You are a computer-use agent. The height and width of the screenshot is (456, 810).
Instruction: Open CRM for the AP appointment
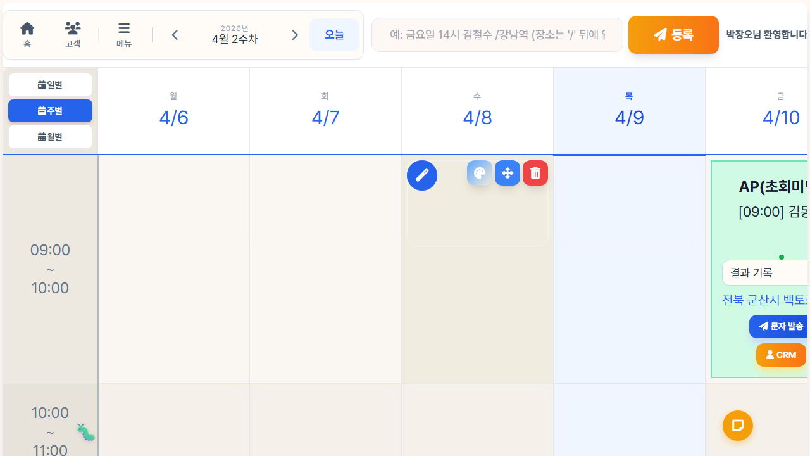click(781, 355)
